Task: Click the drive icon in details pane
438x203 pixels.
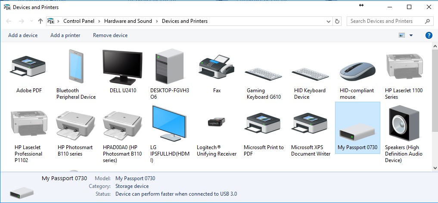Action: (x=22, y=193)
